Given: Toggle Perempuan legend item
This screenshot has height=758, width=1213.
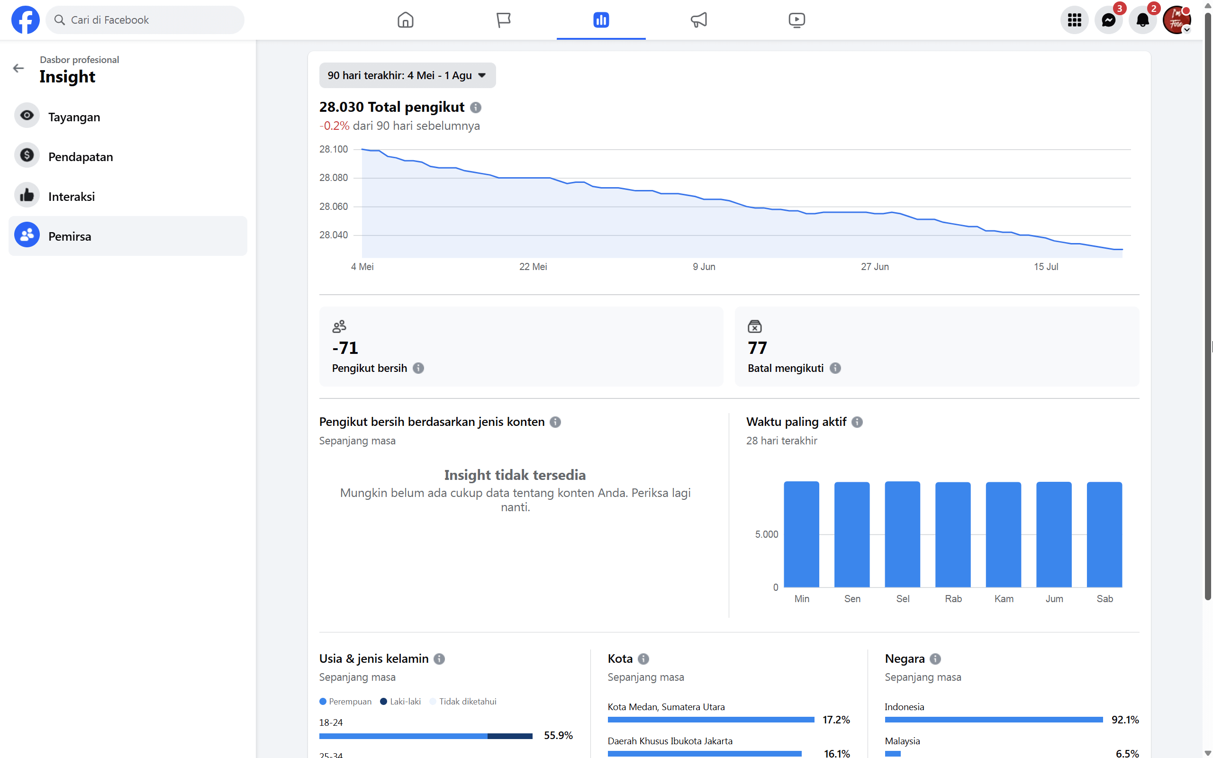Looking at the screenshot, I should coord(345,701).
